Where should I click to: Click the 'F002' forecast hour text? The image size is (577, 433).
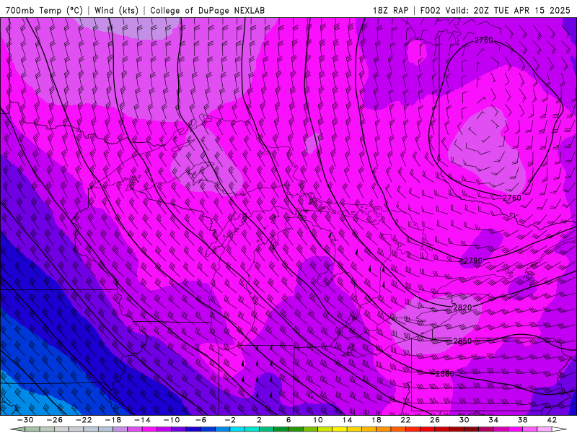(x=430, y=10)
